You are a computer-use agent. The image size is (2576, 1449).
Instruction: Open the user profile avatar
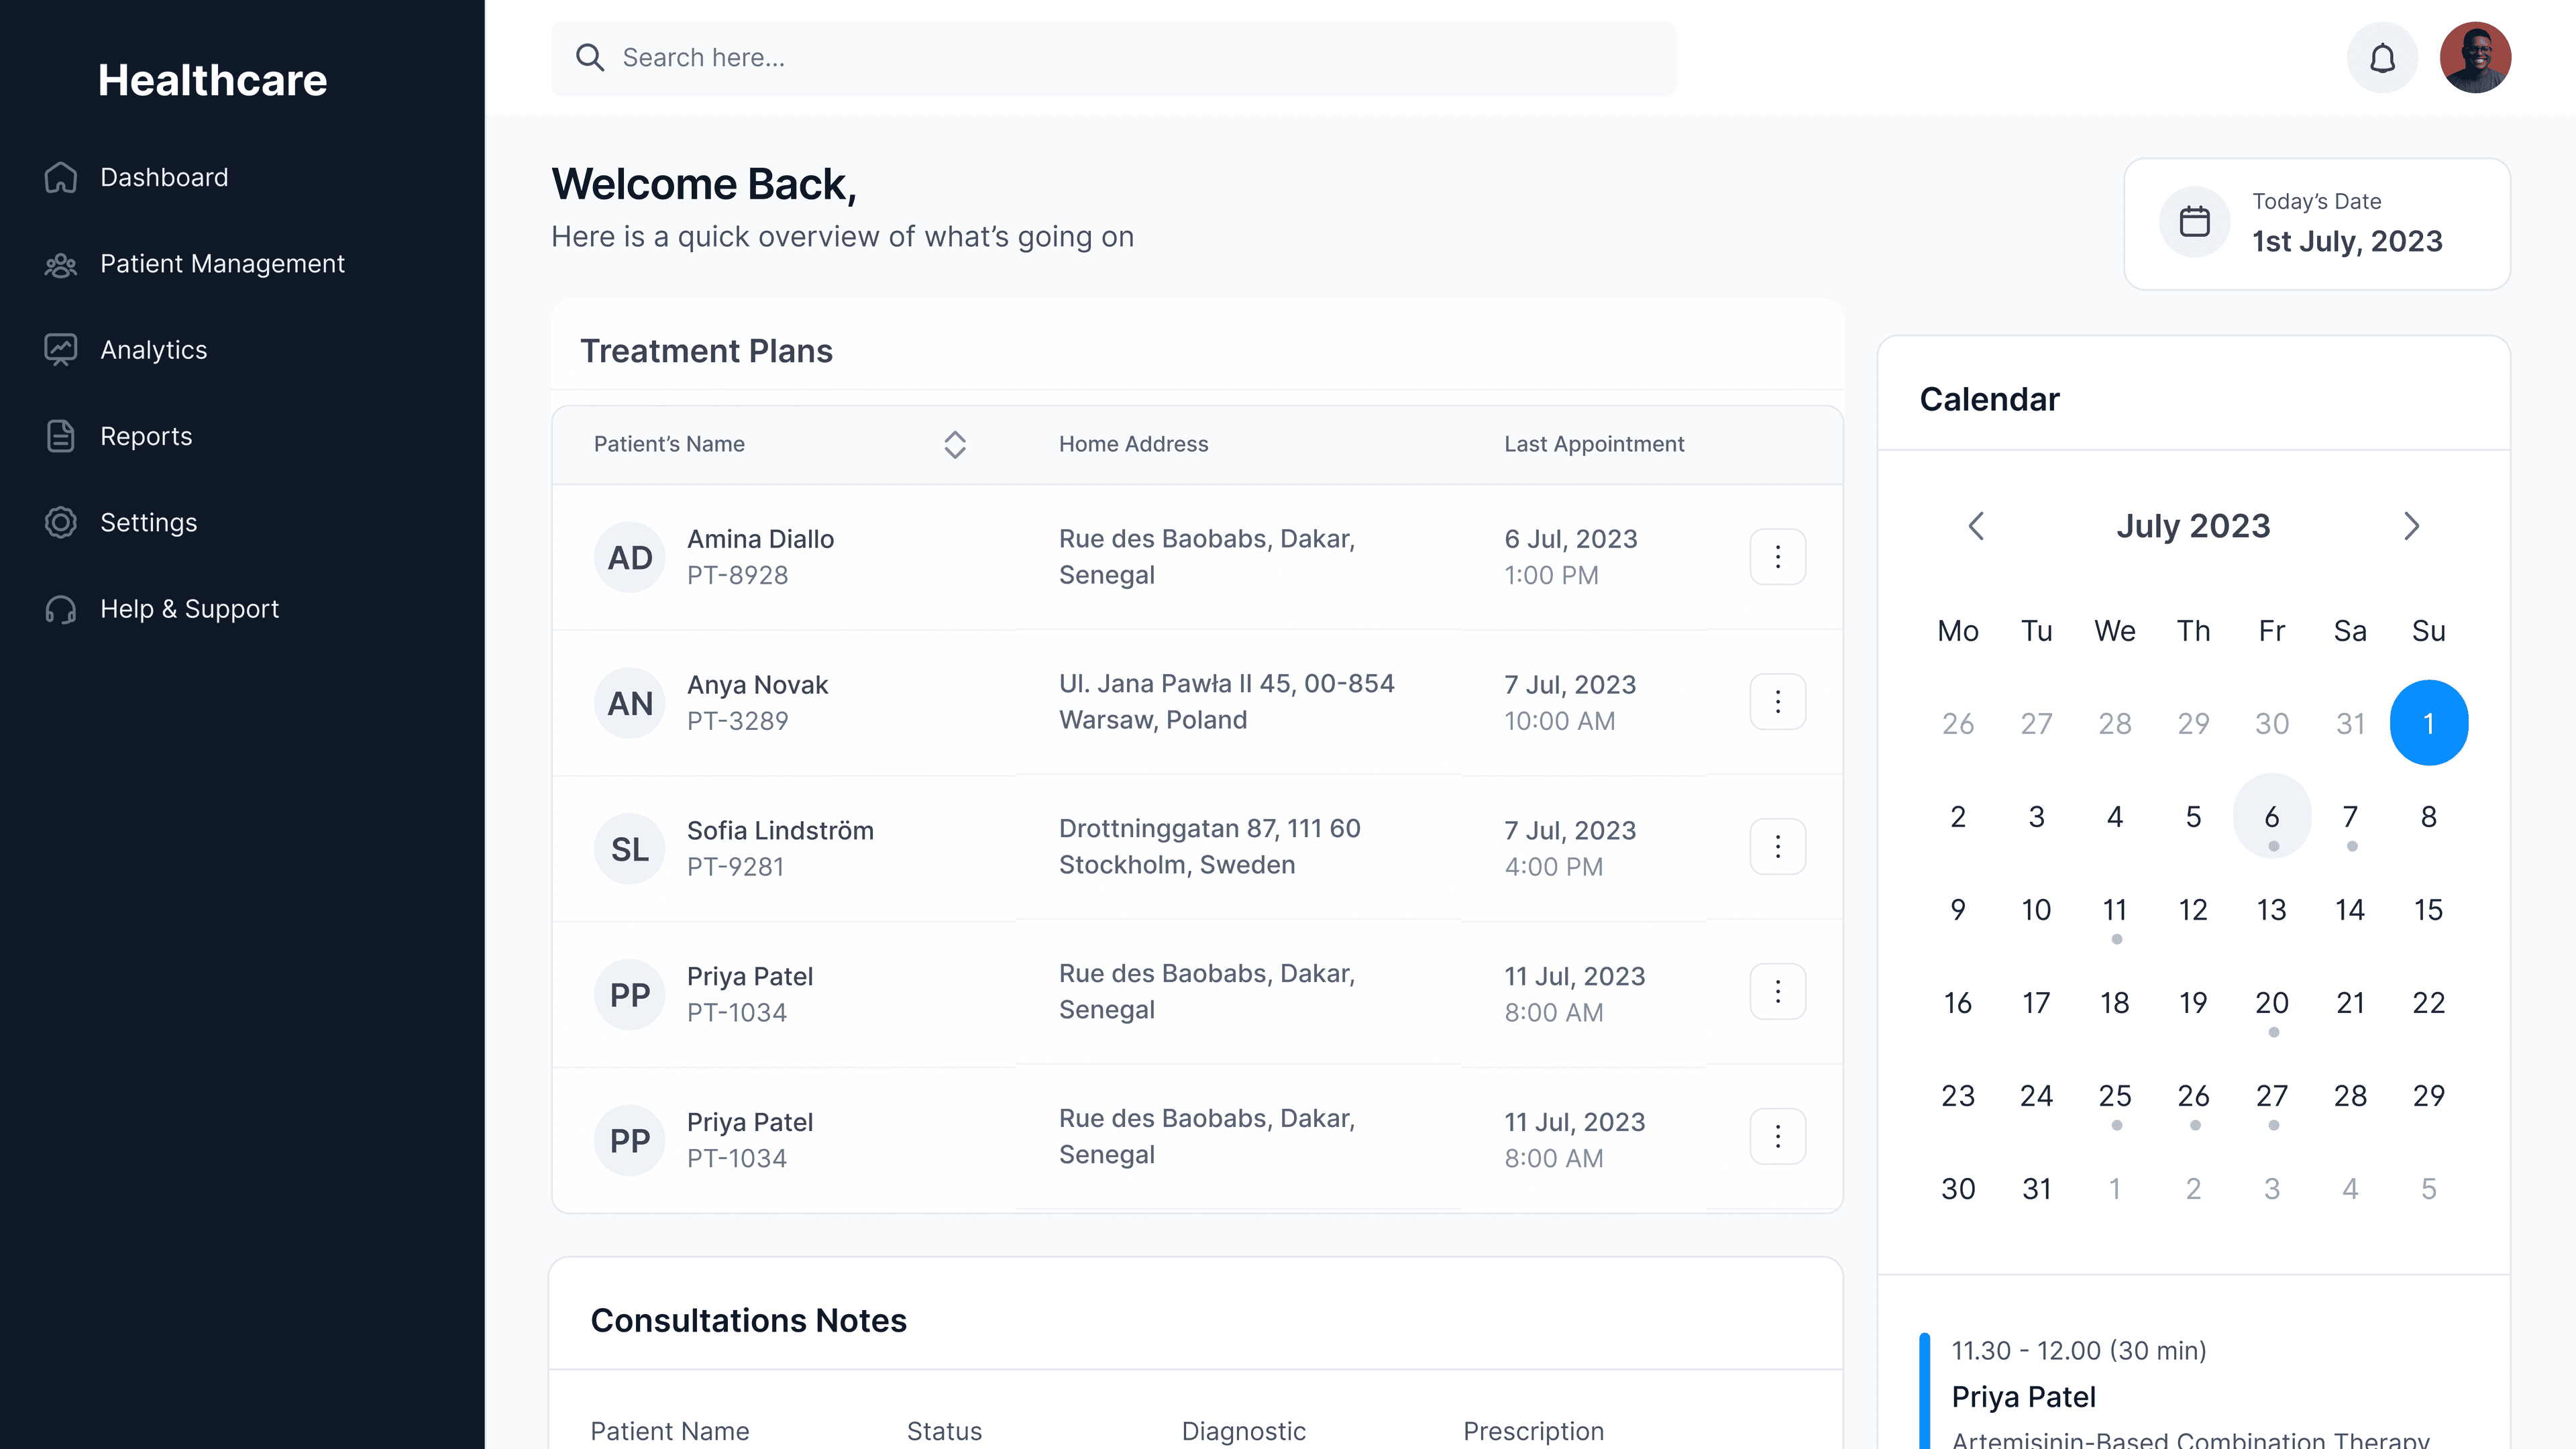2475,58
